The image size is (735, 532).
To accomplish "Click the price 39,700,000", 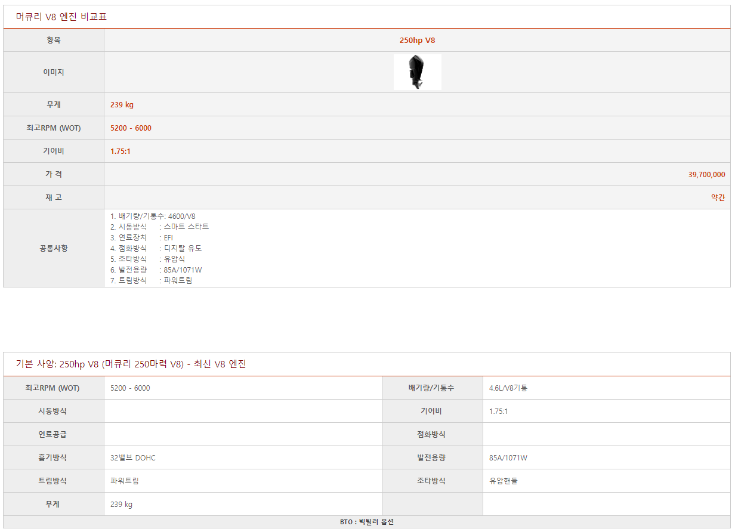I will 707,174.
